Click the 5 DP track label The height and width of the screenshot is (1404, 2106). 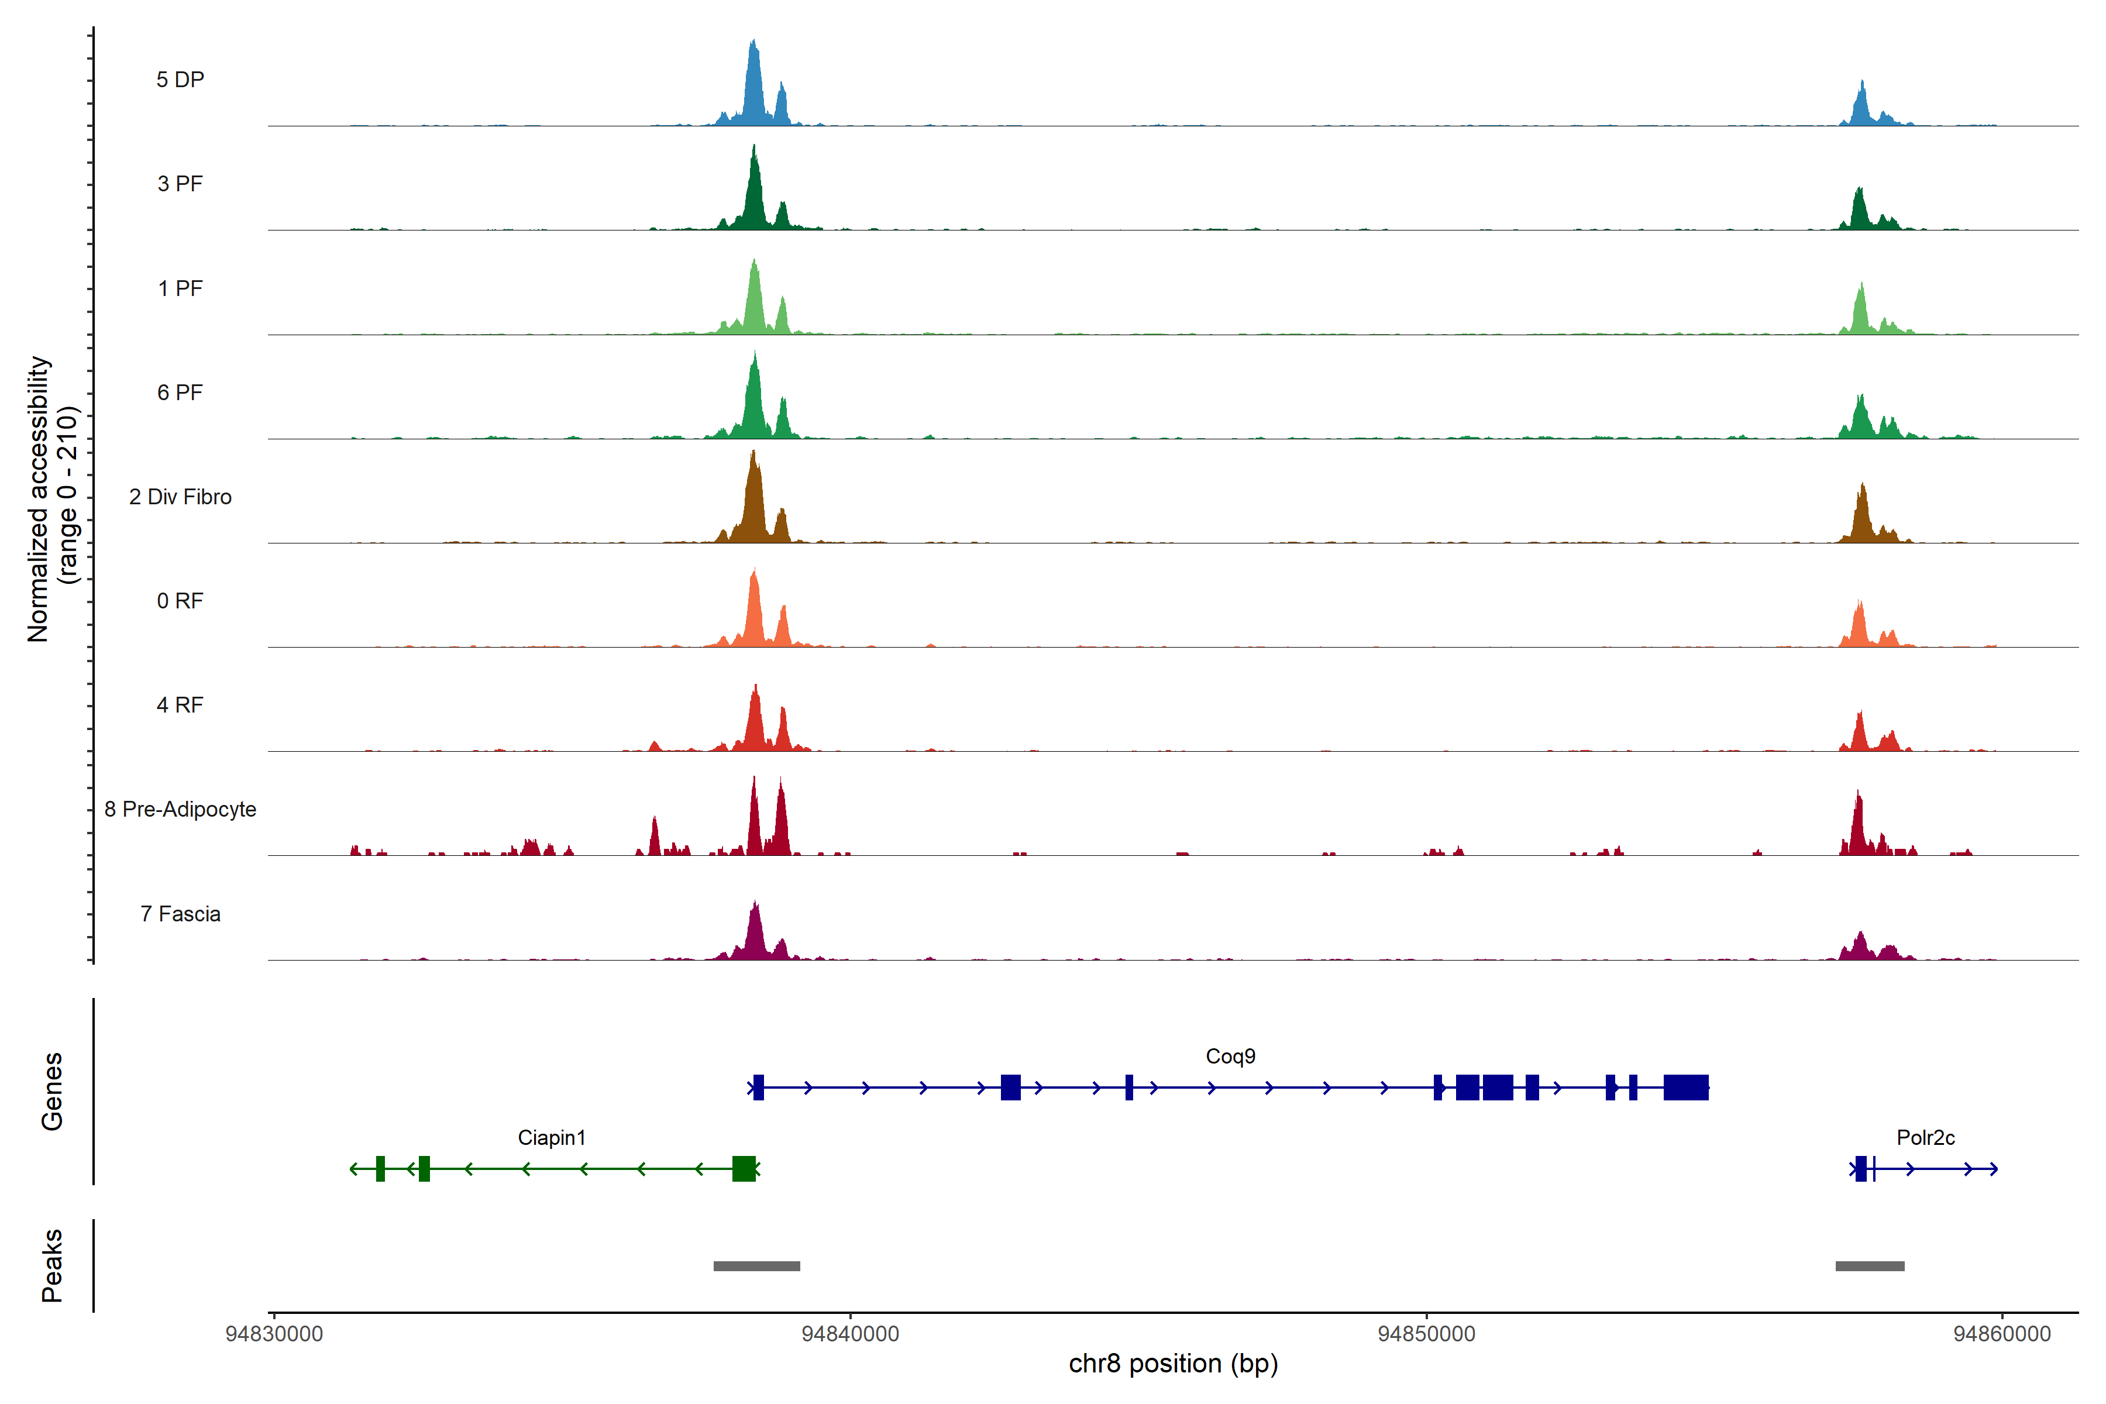click(180, 80)
